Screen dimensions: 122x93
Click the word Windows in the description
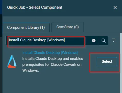pyautogui.click(x=30, y=70)
